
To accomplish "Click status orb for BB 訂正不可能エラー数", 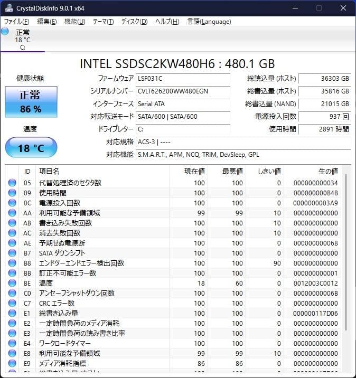I will coord(12,273).
